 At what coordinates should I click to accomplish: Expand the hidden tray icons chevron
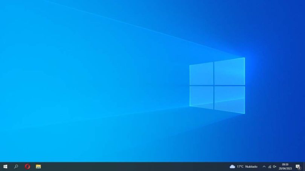click(x=264, y=166)
